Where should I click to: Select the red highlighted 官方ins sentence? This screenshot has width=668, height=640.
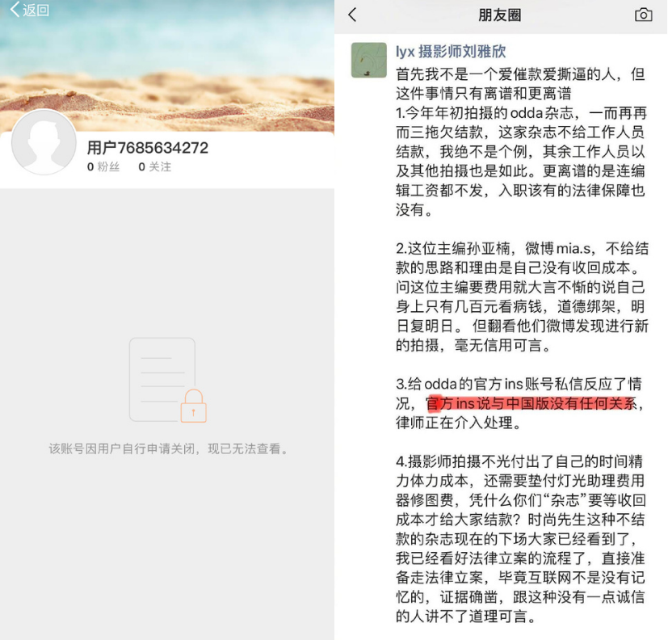(x=531, y=403)
